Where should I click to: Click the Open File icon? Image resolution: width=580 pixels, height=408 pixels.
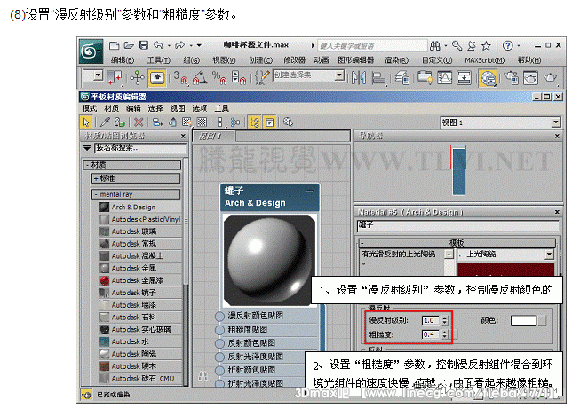129,45
